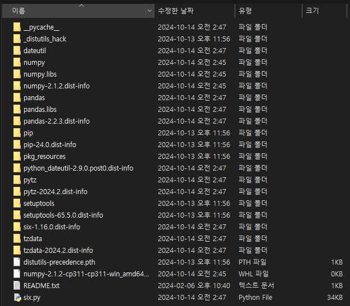Viewport: 350px width, 306px height.
Task: Select the file name _distutils_hack
Action: [45, 39]
